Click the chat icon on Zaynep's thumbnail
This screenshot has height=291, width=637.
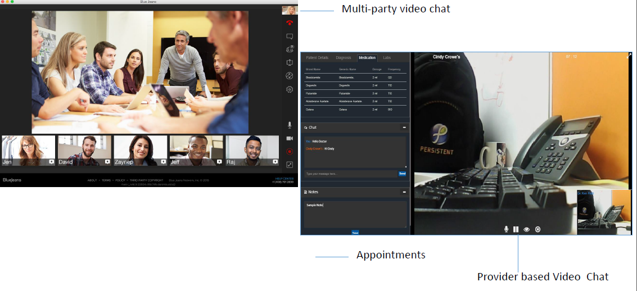163,162
